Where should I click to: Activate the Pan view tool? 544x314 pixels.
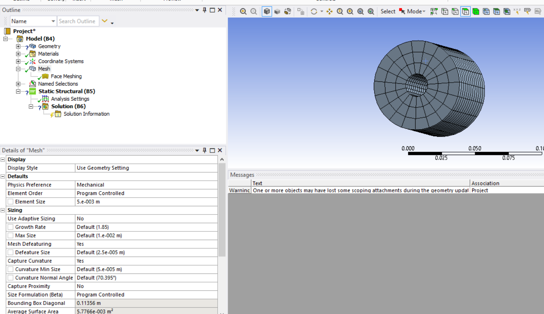coord(329,11)
